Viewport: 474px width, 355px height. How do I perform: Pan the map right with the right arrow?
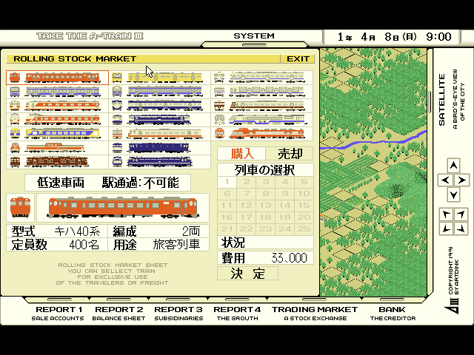point(461,180)
